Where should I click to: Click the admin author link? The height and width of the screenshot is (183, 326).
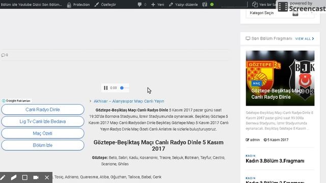coord(255,140)
